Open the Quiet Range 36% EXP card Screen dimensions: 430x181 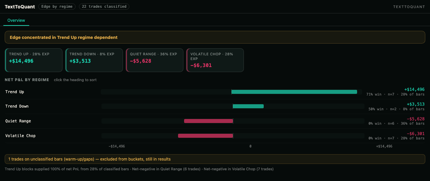155,60
